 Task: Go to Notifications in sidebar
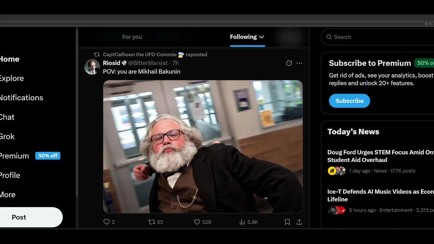pyautogui.click(x=21, y=98)
